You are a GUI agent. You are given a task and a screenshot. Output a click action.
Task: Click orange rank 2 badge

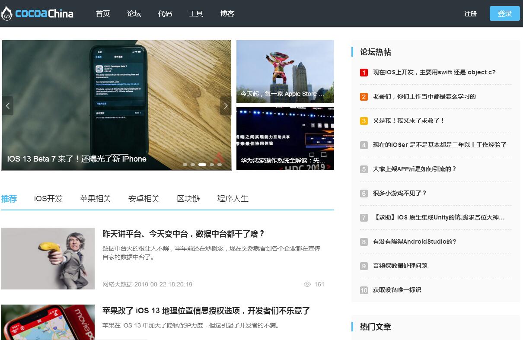[364, 97]
